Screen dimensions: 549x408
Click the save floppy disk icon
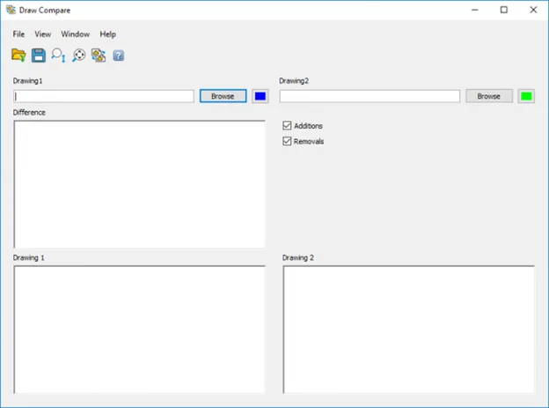coord(39,56)
